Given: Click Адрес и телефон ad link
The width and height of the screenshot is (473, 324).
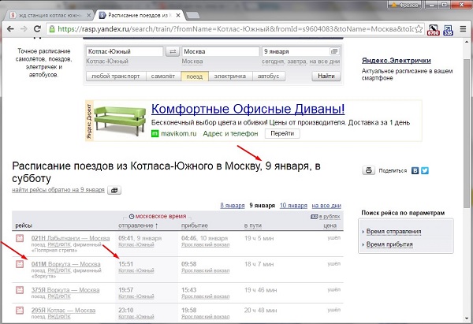Looking at the screenshot, I should [x=230, y=133].
